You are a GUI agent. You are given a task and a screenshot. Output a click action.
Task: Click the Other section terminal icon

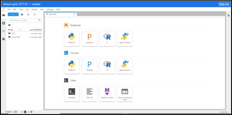coord(66,80)
